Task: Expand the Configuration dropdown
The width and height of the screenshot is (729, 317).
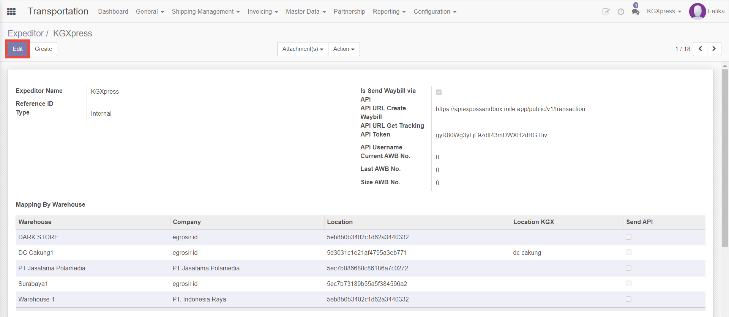Action: tap(435, 11)
